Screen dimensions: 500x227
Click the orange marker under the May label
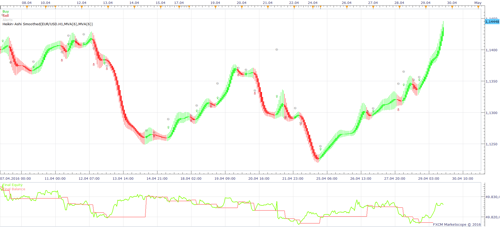click(478, 7)
